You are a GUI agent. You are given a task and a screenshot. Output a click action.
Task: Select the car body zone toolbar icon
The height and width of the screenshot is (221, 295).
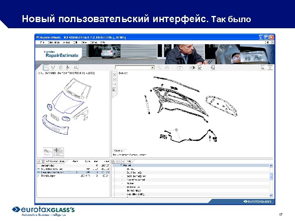pyautogui.click(x=46, y=68)
